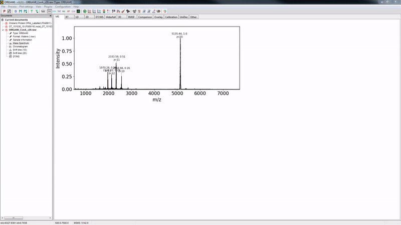
Task: Open the Calibration tab
Action: click(x=171, y=17)
